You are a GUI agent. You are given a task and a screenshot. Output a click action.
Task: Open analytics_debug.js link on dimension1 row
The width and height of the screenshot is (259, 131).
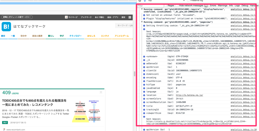[x=244, y=74]
